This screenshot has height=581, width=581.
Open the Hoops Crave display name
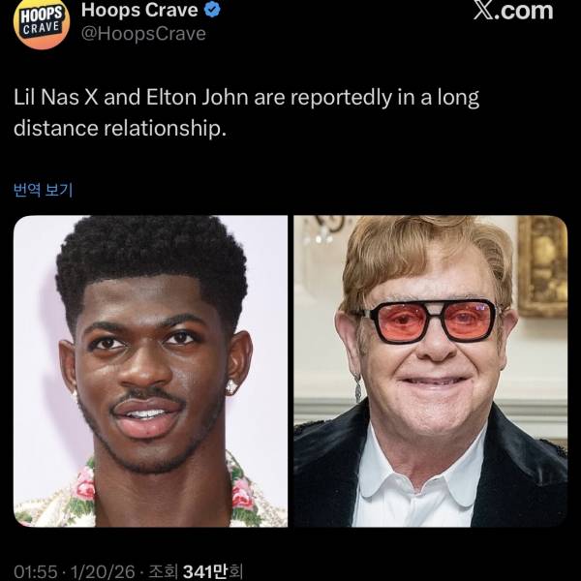click(139, 10)
